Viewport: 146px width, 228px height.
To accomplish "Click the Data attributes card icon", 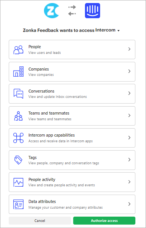I will point(18,204).
